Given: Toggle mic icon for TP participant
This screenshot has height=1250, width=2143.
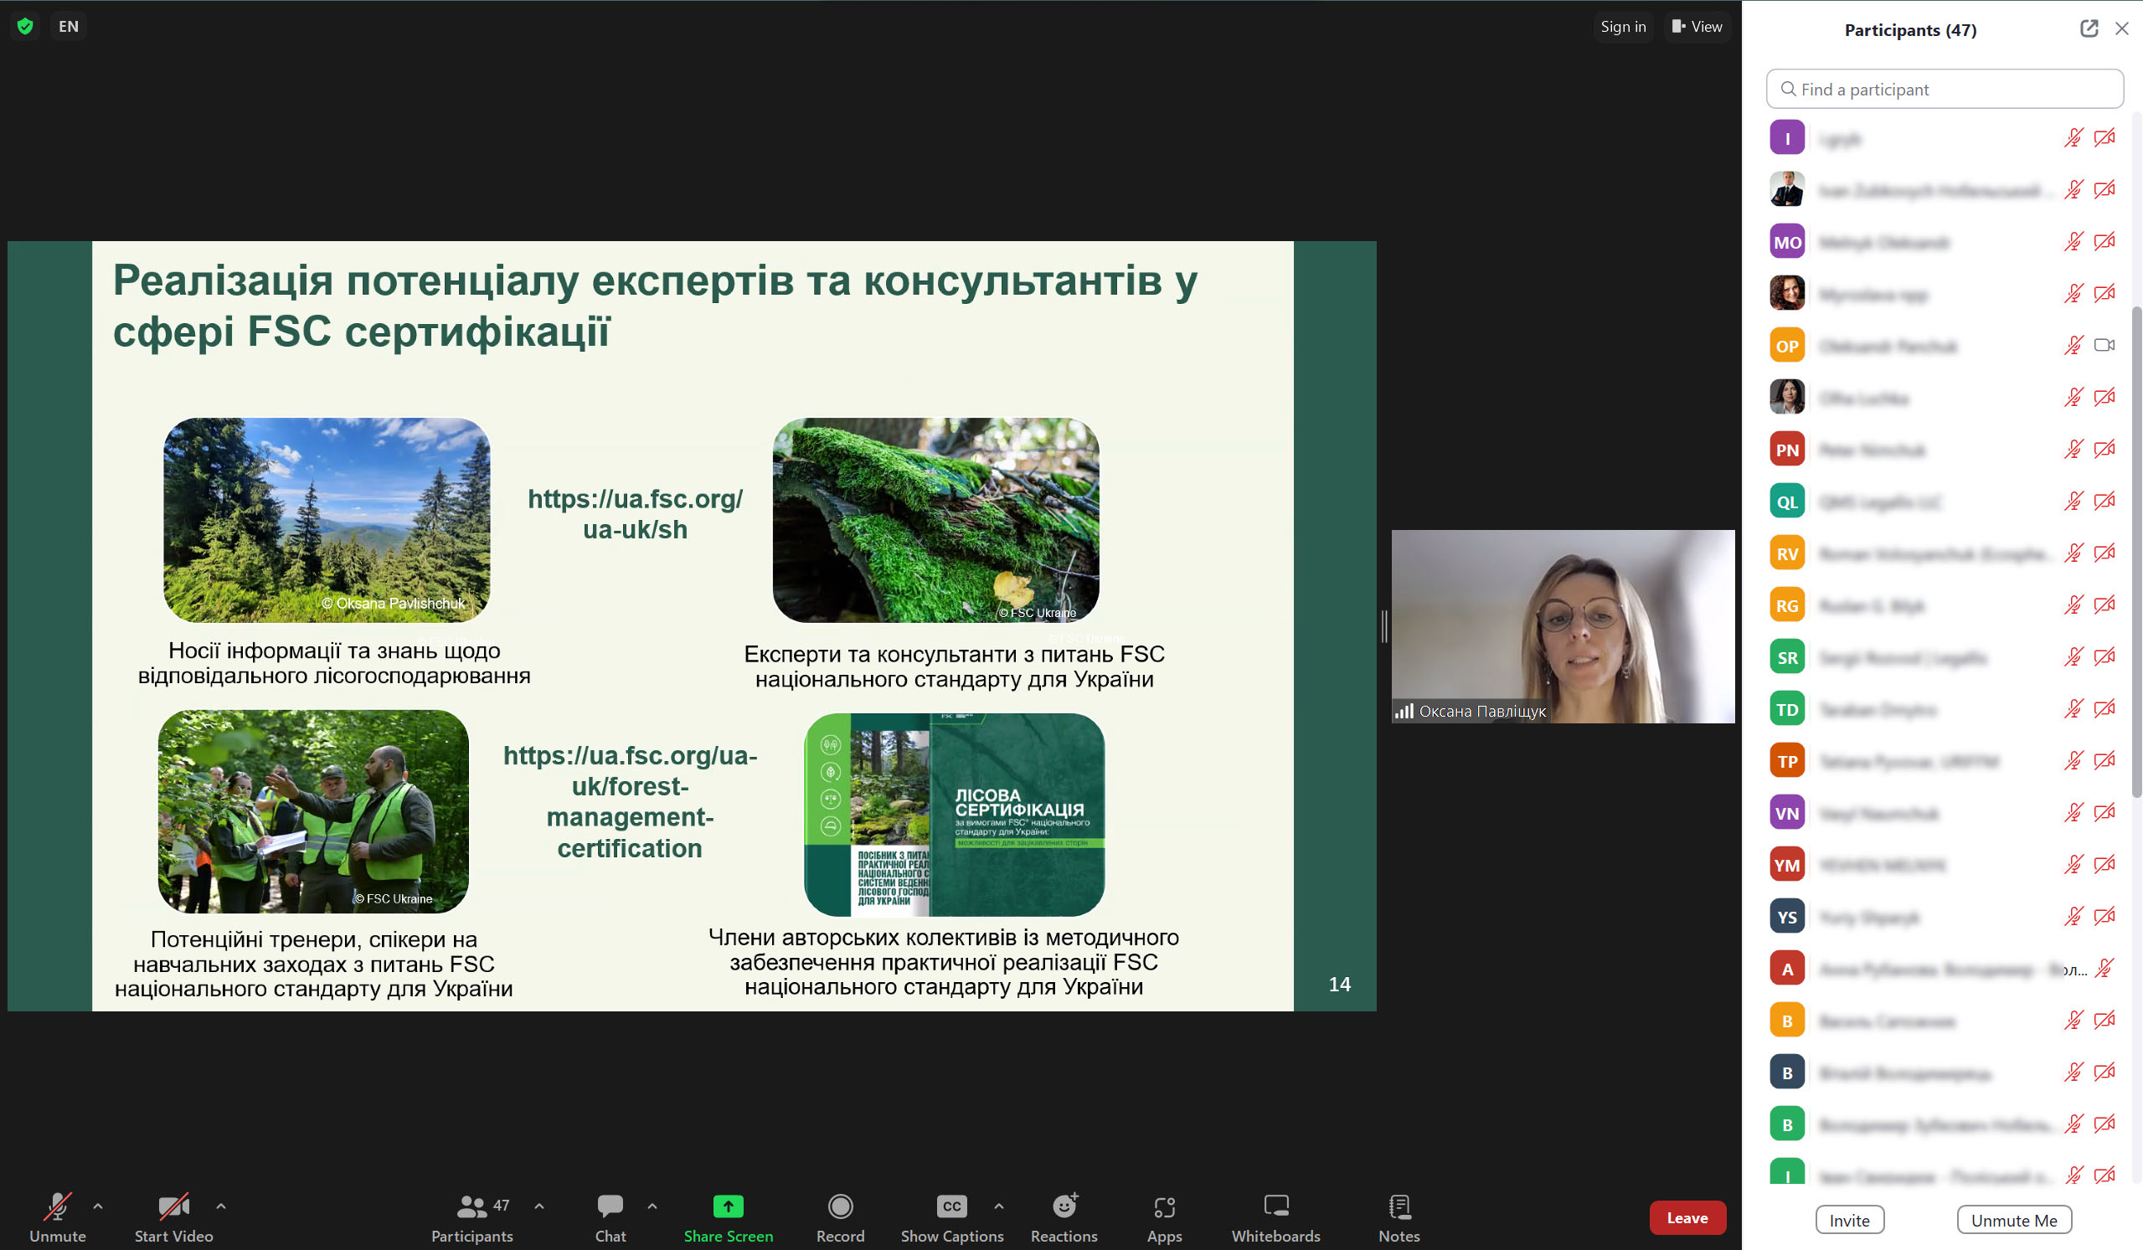Looking at the screenshot, I should pos(2073,760).
